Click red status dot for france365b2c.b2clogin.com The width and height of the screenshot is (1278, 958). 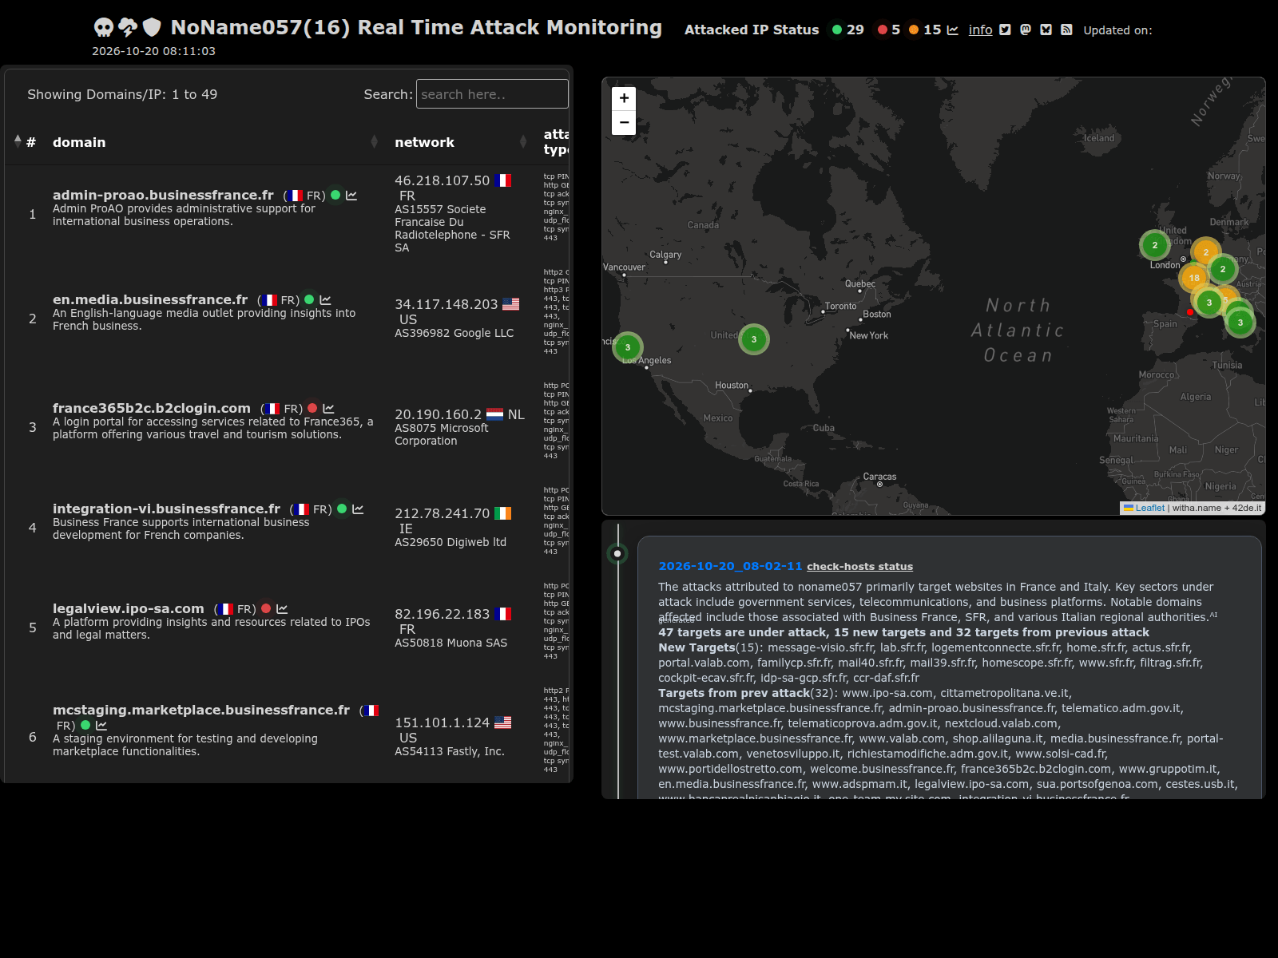point(312,408)
